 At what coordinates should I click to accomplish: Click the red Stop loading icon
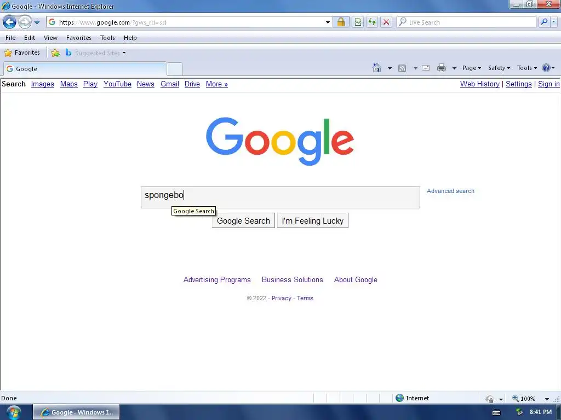click(386, 22)
